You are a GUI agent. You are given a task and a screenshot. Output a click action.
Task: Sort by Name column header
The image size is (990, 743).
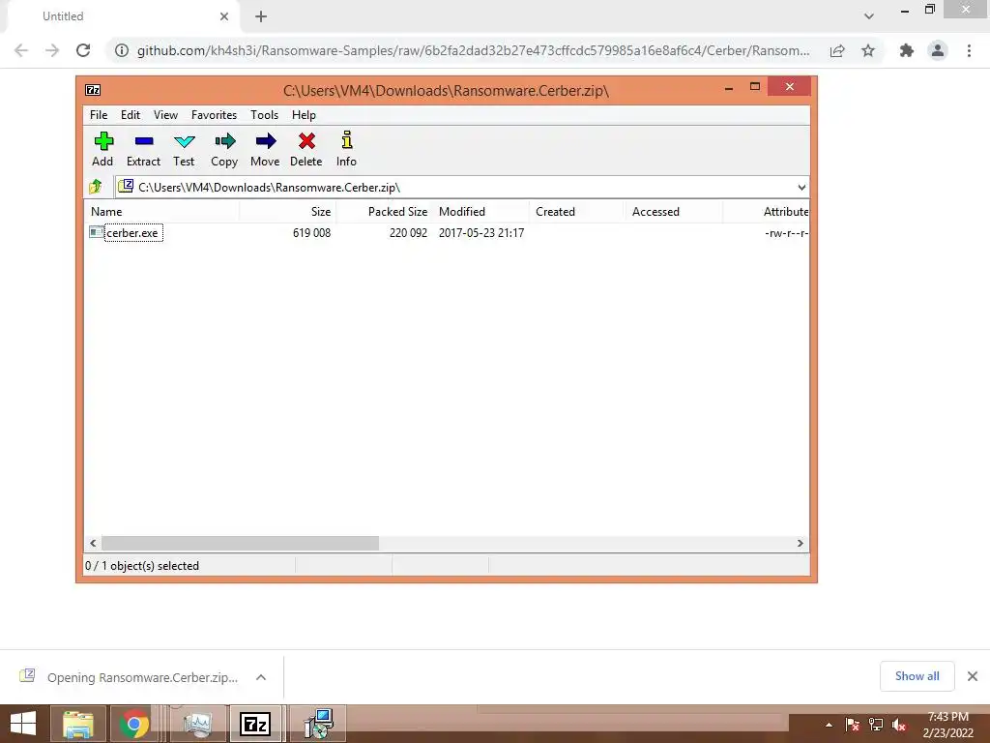tap(161, 212)
